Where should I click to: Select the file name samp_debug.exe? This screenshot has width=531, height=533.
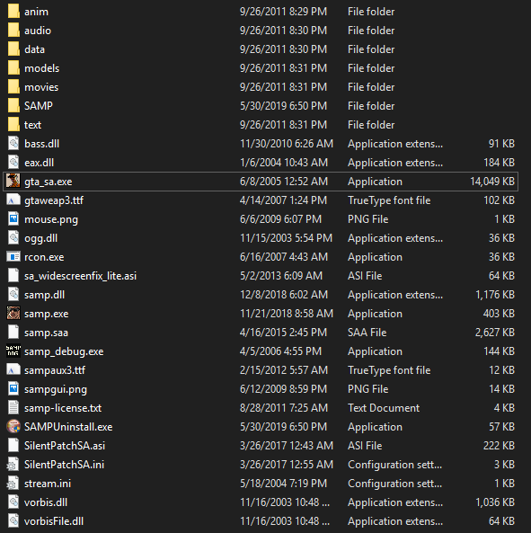click(x=64, y=351)
